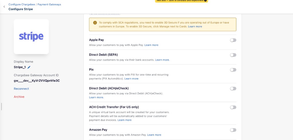Click the Display Name label
The width and height of the screenshot is (293, 140).
point(23,62)
